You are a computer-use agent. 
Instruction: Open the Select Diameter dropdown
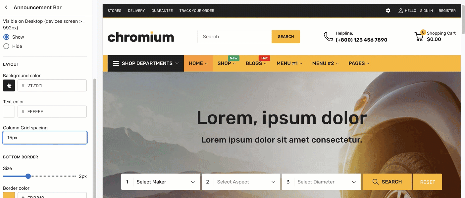point(321,182)
